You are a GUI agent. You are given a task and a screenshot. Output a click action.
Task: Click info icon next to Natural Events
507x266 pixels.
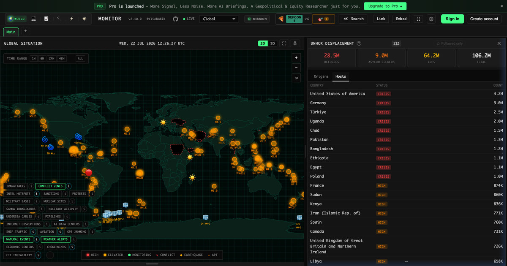(x=36, y=239)
